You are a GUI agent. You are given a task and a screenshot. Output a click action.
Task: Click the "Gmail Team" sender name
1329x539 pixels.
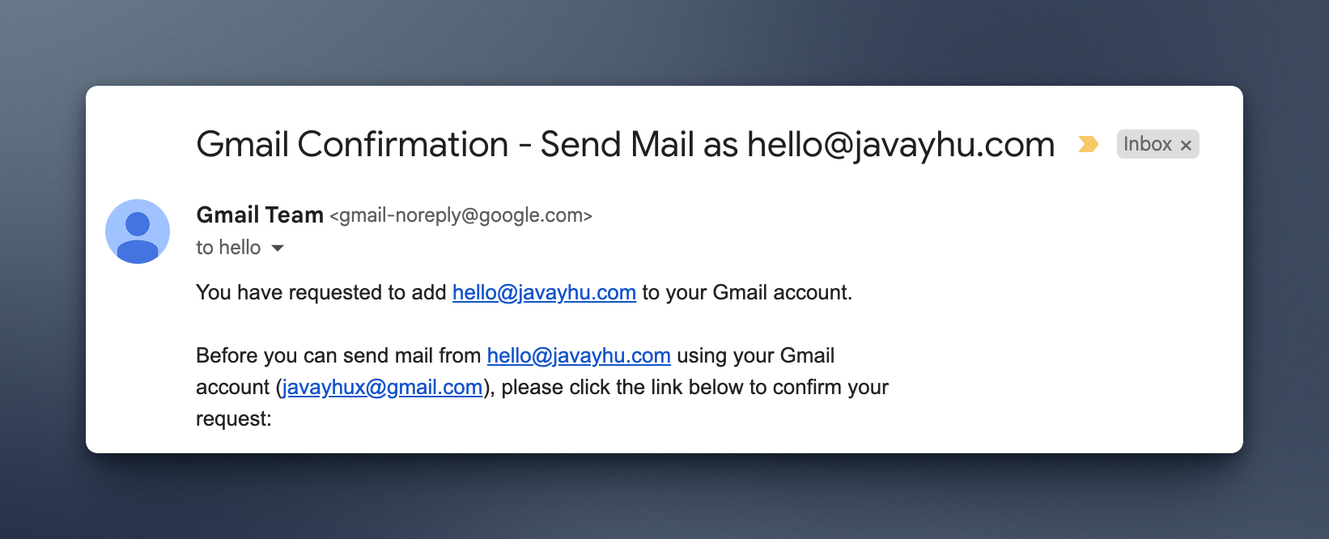pos(260,214)
